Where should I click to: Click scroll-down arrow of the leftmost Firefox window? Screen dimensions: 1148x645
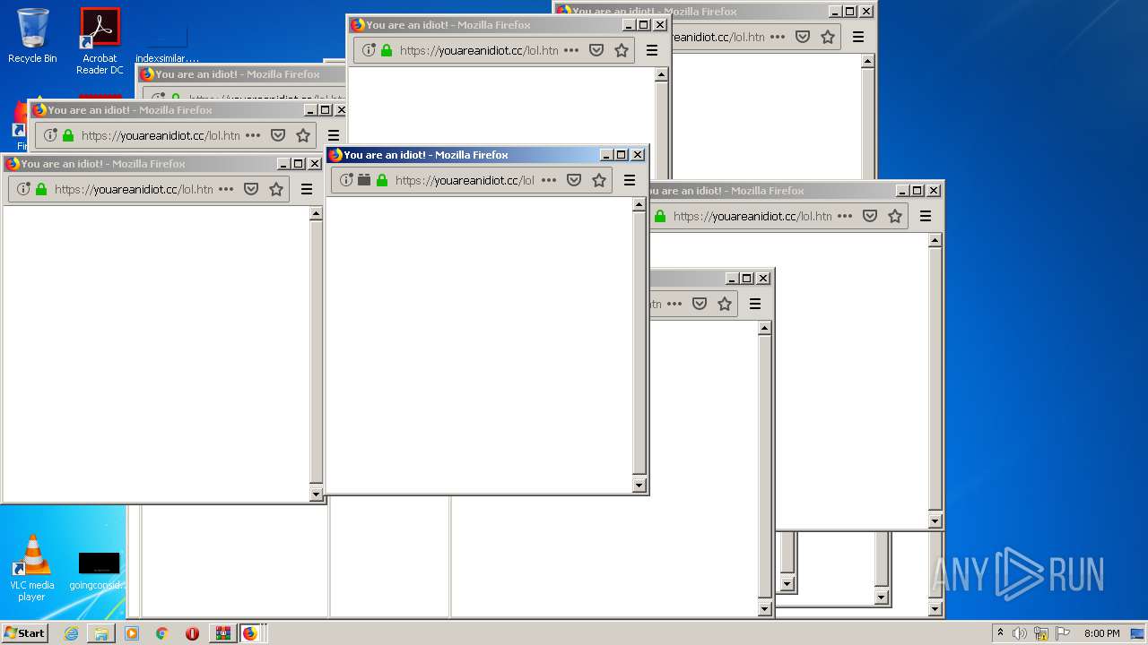(316, 494)
